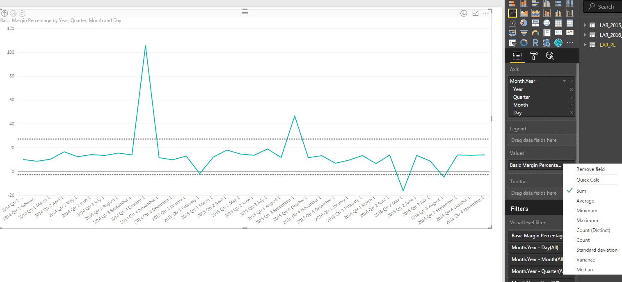This screenshot has width=622, height=282.
Task: Select the Waterfall chart visualization
Action: 570,13
